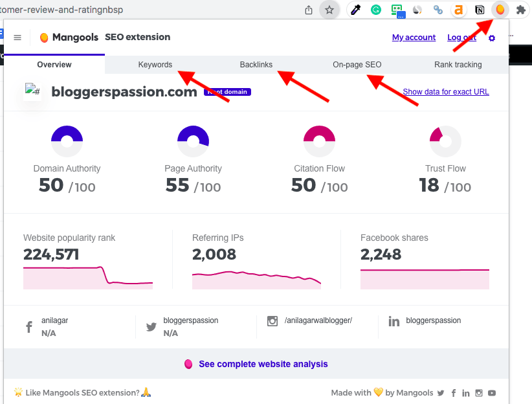Click the Facebook icon beside anilagar

tap(29, 327)
